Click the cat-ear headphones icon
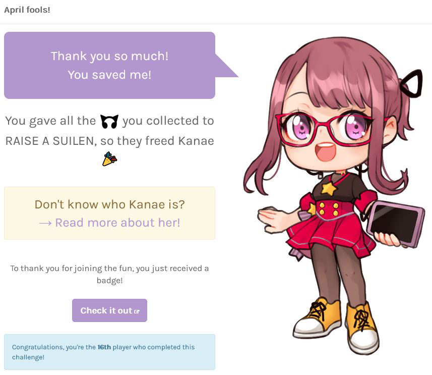The height and width of the screenshot is (375, 432). tap(109, 122)
